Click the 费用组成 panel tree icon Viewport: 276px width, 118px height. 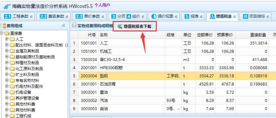3,26
